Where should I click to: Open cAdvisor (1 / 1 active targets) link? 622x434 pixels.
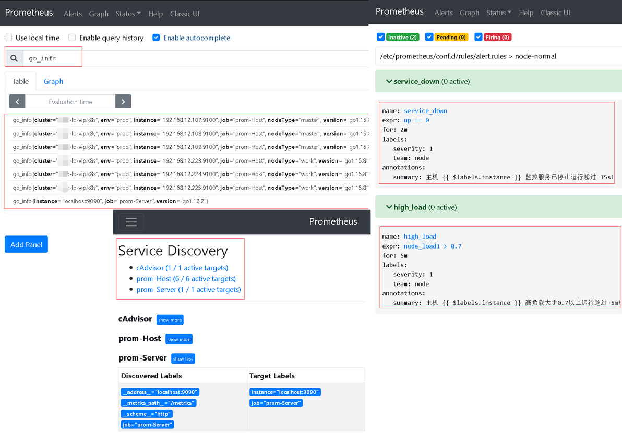[182, 268]
